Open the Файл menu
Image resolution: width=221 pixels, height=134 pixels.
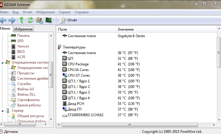[4, 12]
